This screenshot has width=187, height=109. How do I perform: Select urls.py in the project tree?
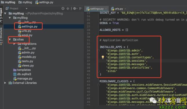26,31
